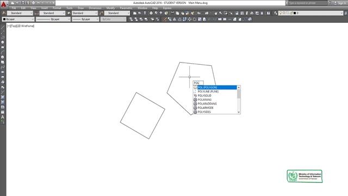Open the Dimension Style Standard dropdown
Screen dimensions: 348x196
[52, 13]
